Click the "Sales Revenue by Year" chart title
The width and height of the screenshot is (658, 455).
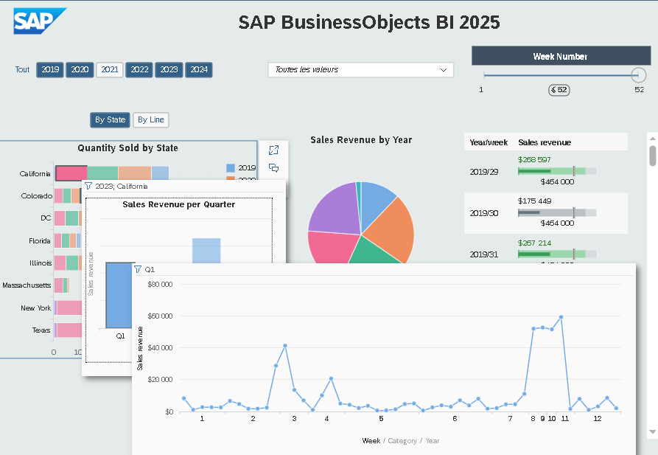coord(361,140)
